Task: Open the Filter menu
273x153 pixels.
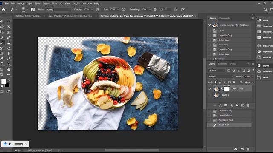Action: tap(54, 3)
